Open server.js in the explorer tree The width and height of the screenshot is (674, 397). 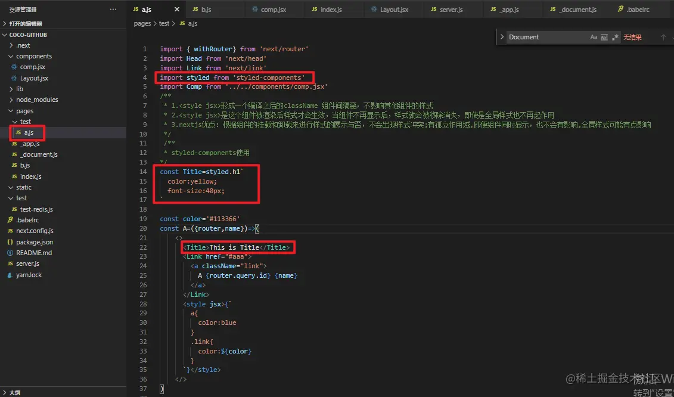tap(64, 263)
